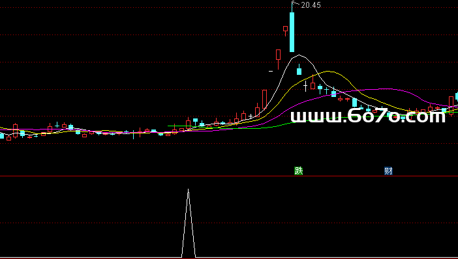Select the tall red hollow candle before the rally gap
The width and height of the screenshot is (458, 259).
tap(264, 99)
